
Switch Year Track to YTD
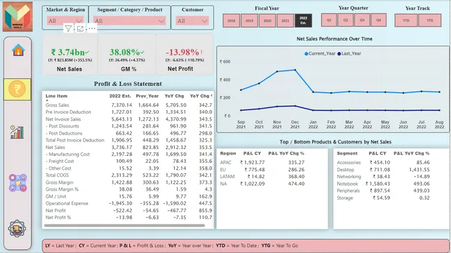[406, 20]
